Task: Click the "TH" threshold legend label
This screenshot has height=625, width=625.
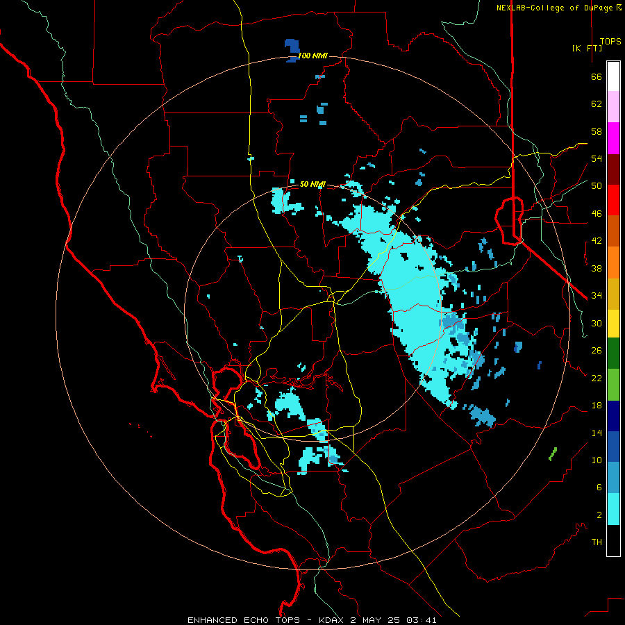Action: [x=597, y=542]
